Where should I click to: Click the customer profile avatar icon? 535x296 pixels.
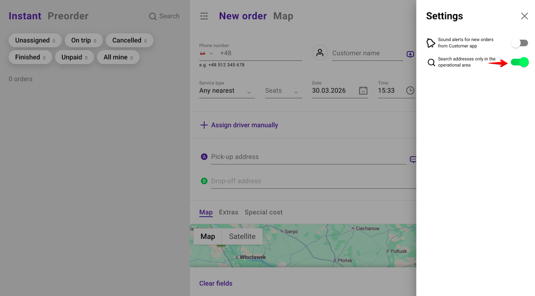pyautogui.click(x=320, y=53)
